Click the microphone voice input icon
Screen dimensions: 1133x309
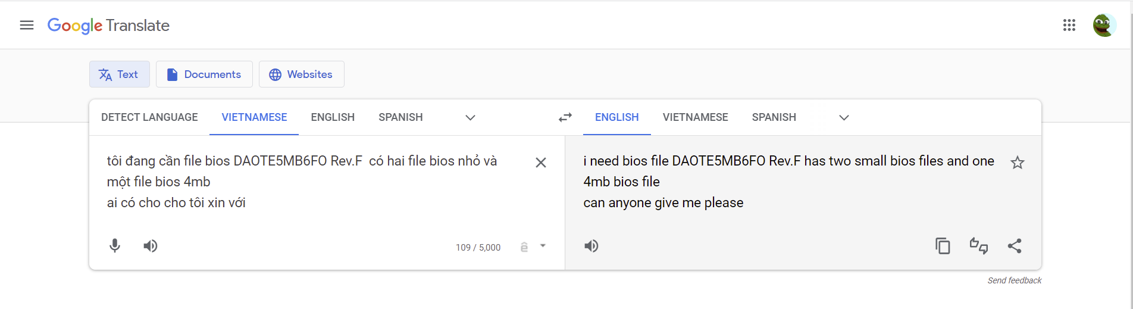coord(115,246)
